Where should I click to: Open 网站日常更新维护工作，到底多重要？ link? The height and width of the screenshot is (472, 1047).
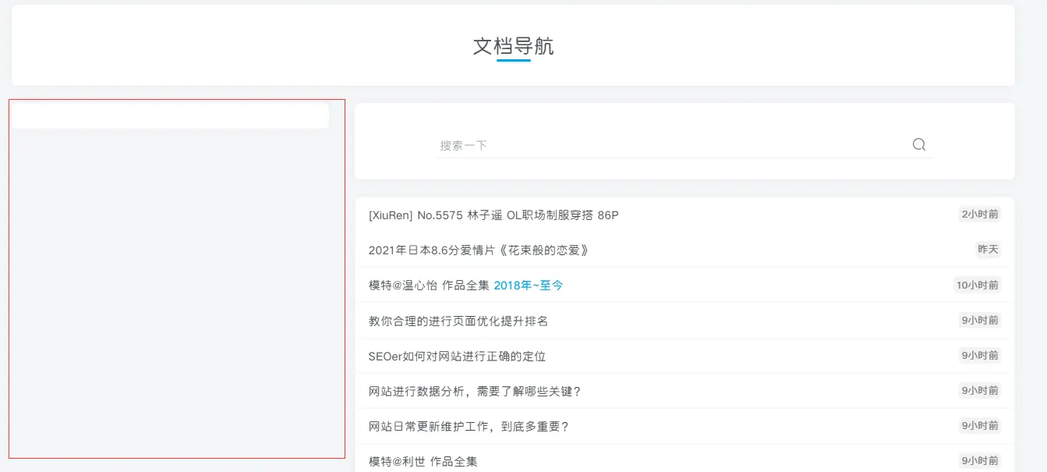(469, 426)
